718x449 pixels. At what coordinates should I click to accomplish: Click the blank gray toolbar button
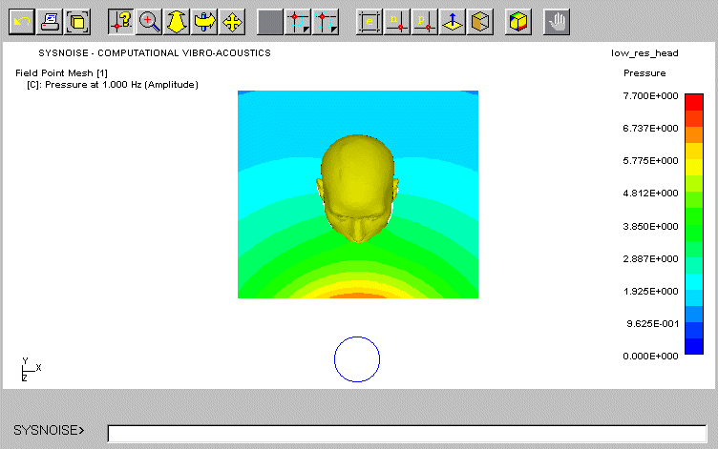[x=271, y=20]
